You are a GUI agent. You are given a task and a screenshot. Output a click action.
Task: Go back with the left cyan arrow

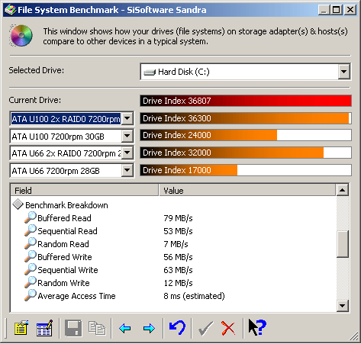[x=125, y=328]
